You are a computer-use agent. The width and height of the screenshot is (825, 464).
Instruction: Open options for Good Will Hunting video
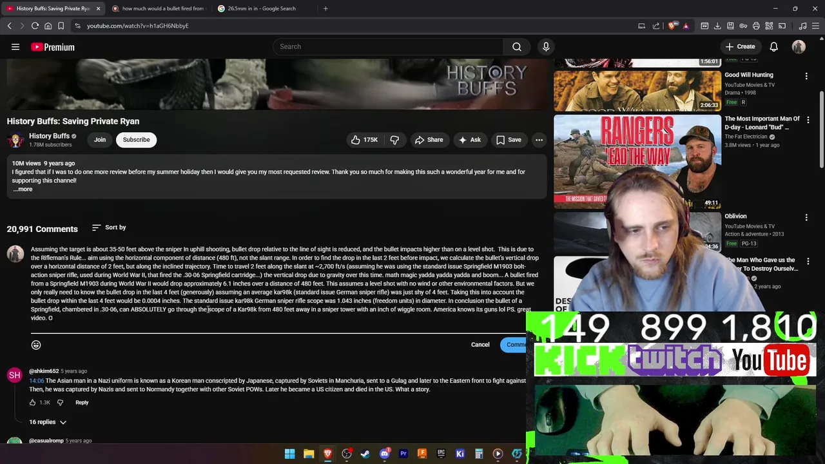806,76
